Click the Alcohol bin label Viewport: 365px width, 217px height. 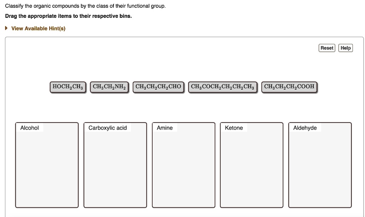tap(29, 128)
